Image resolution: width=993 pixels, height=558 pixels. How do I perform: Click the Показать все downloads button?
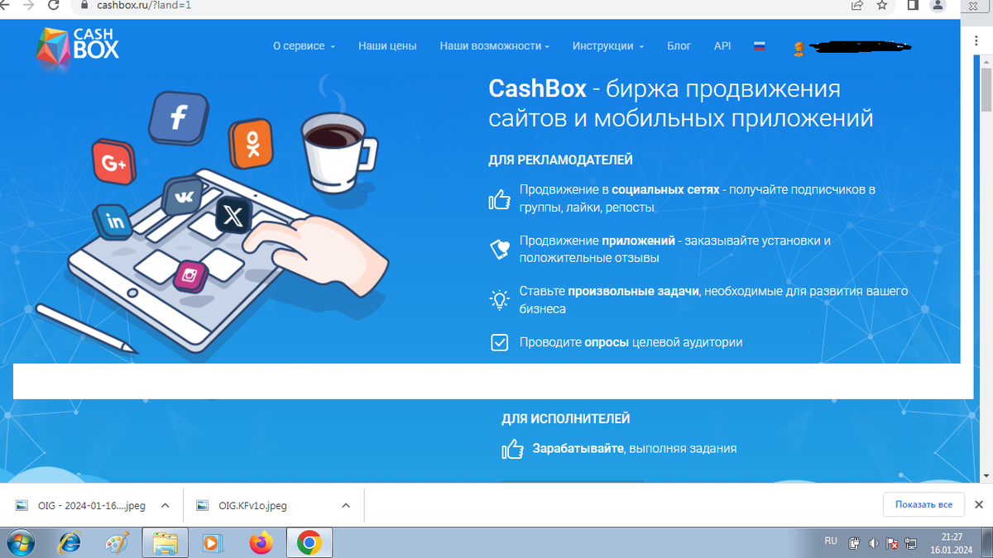[923, 504]
